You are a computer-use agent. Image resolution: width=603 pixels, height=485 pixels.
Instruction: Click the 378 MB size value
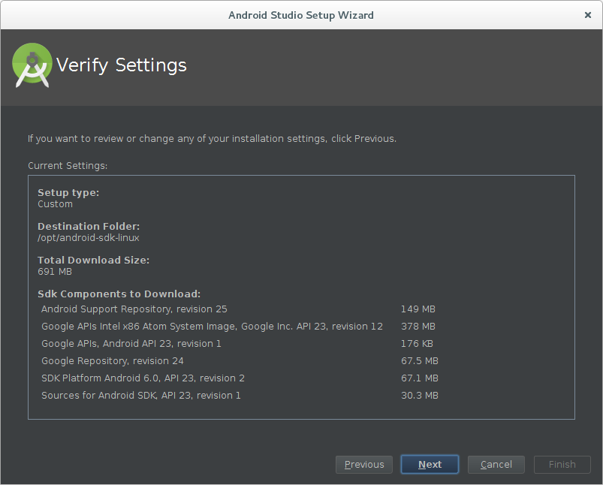pyautogui.click(x=418, y=327)
